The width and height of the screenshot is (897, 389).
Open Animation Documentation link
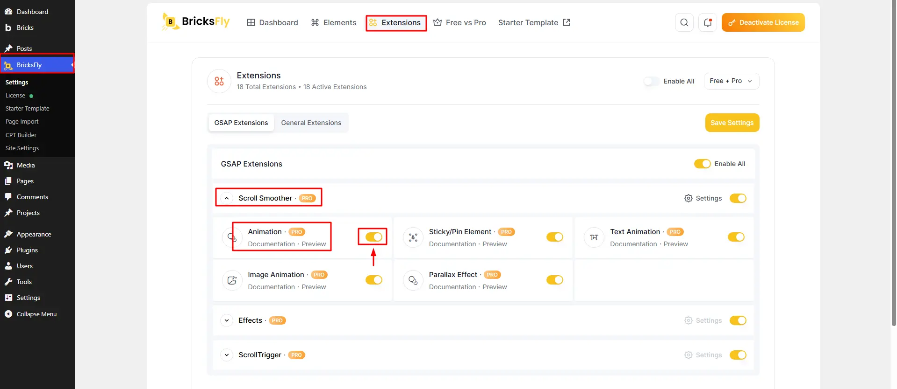(x=272, y=244)
